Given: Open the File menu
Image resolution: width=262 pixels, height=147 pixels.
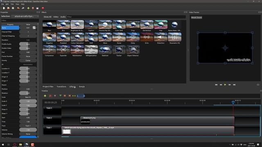Looking at the screenshot, I should coord(2,4).
